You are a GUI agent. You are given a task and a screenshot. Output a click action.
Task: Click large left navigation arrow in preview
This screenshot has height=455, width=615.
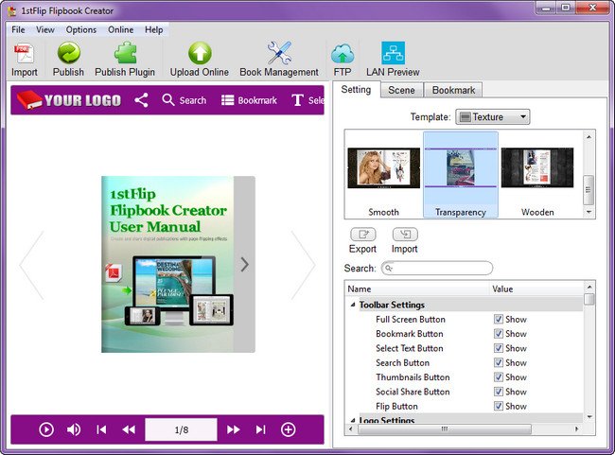[32, 266]
